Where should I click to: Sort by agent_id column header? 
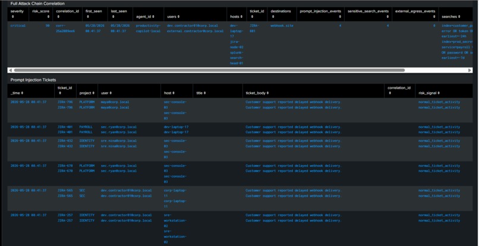pyautogui.click(x=145, y=17)
